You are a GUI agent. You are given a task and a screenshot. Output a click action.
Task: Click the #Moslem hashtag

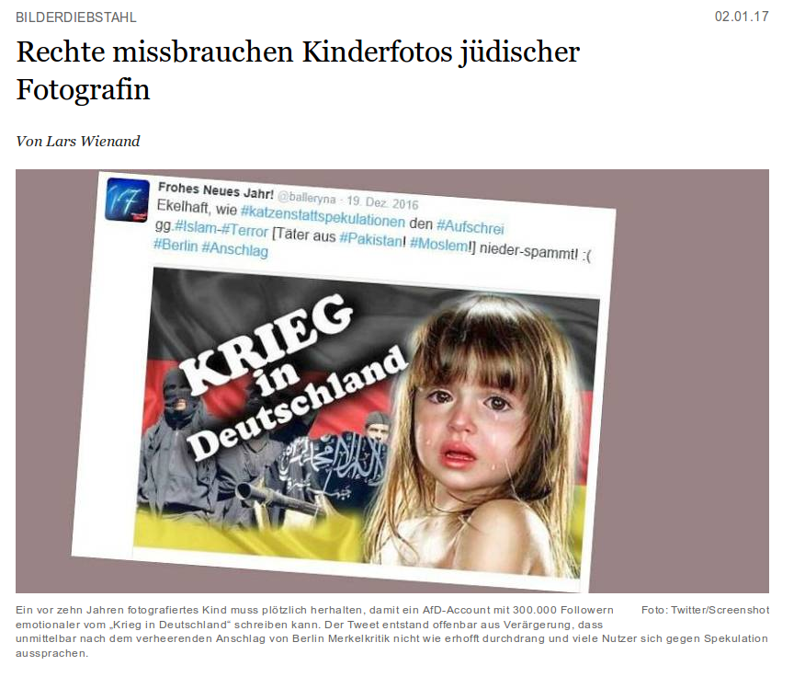point(439,244)
